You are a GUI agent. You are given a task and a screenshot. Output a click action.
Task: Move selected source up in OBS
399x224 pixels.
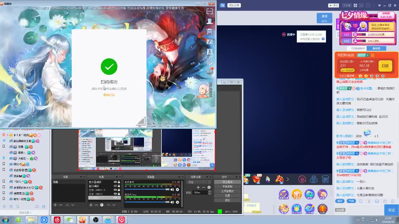tap(108, 205)
